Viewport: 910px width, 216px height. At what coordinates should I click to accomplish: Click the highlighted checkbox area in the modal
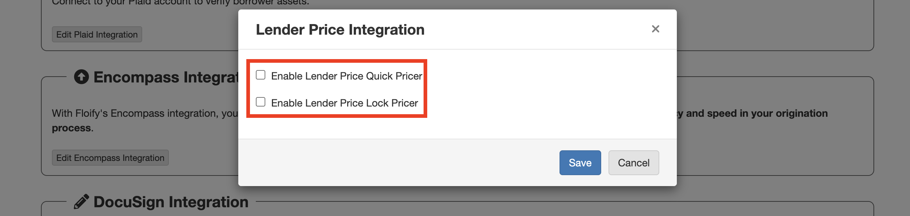(337, 88)
